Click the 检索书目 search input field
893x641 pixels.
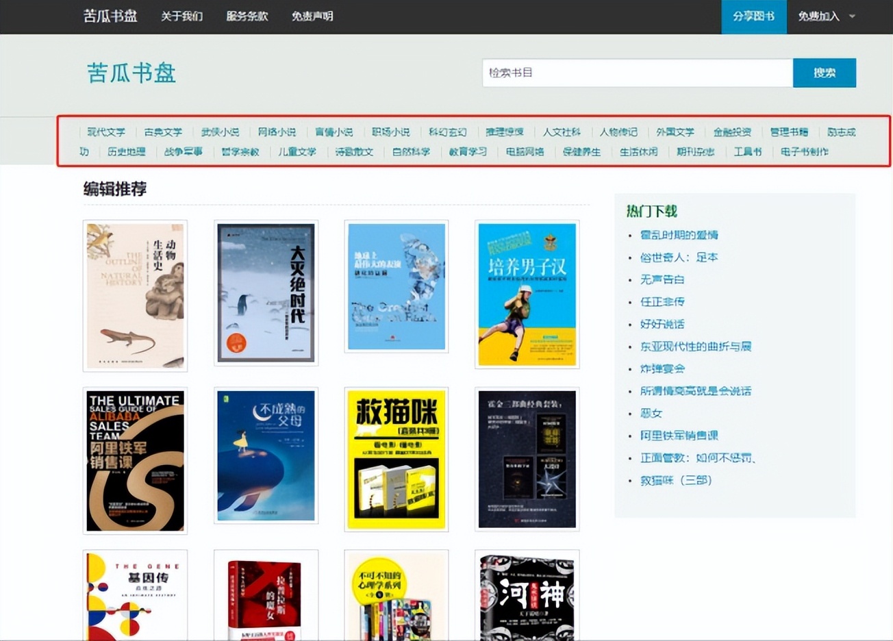click(636, 73)
